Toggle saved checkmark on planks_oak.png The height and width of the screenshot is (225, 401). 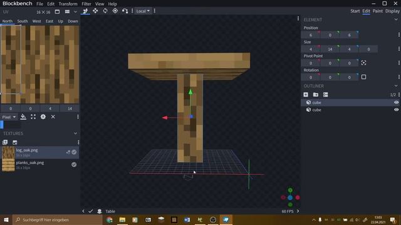point(74,164)
